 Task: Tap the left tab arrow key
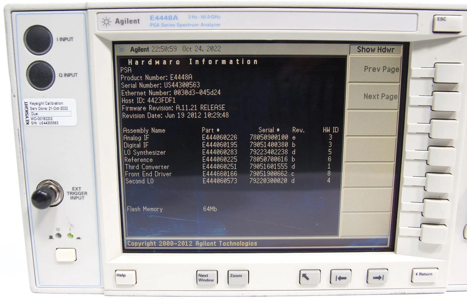[x=341, y=277]
